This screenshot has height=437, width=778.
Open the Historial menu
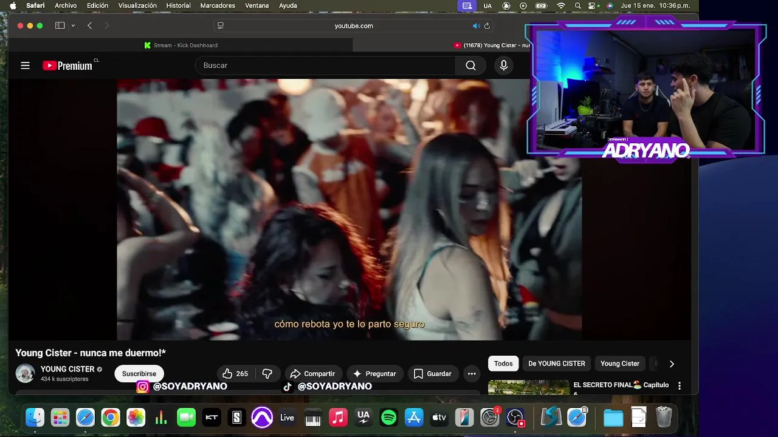(178, 5)
